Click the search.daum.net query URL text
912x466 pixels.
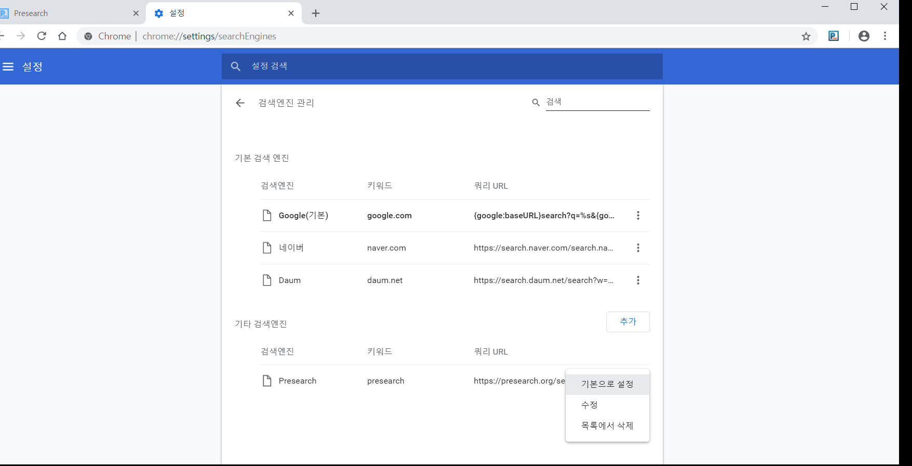tap(543, 280)
